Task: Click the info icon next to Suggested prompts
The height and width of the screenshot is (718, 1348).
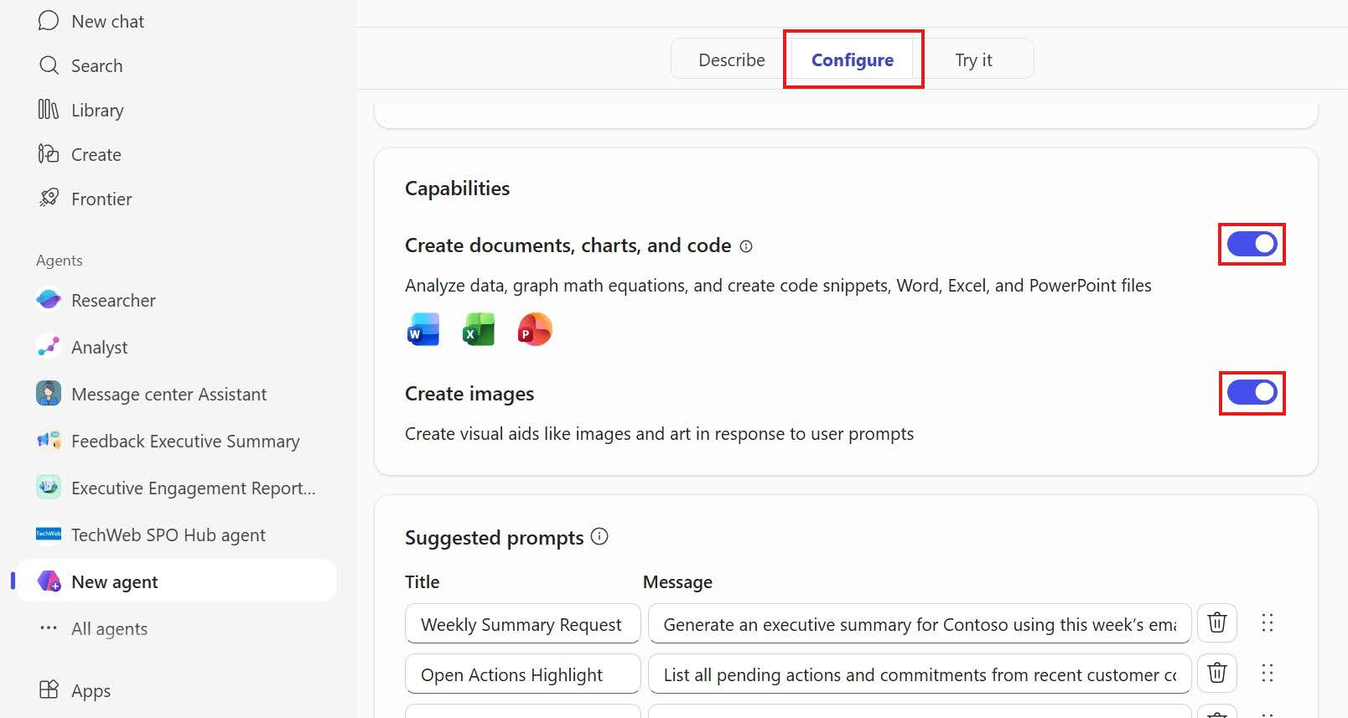Action: [599, 536]
